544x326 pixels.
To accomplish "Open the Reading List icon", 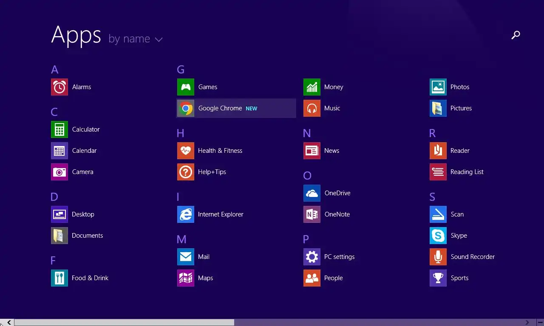I will click(x=438, y=172).
